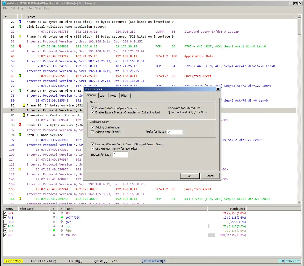304x266 pixels.
Task: Toggle the 'r' indicator for Pri E false filter
Action: (x=62, y=231)
